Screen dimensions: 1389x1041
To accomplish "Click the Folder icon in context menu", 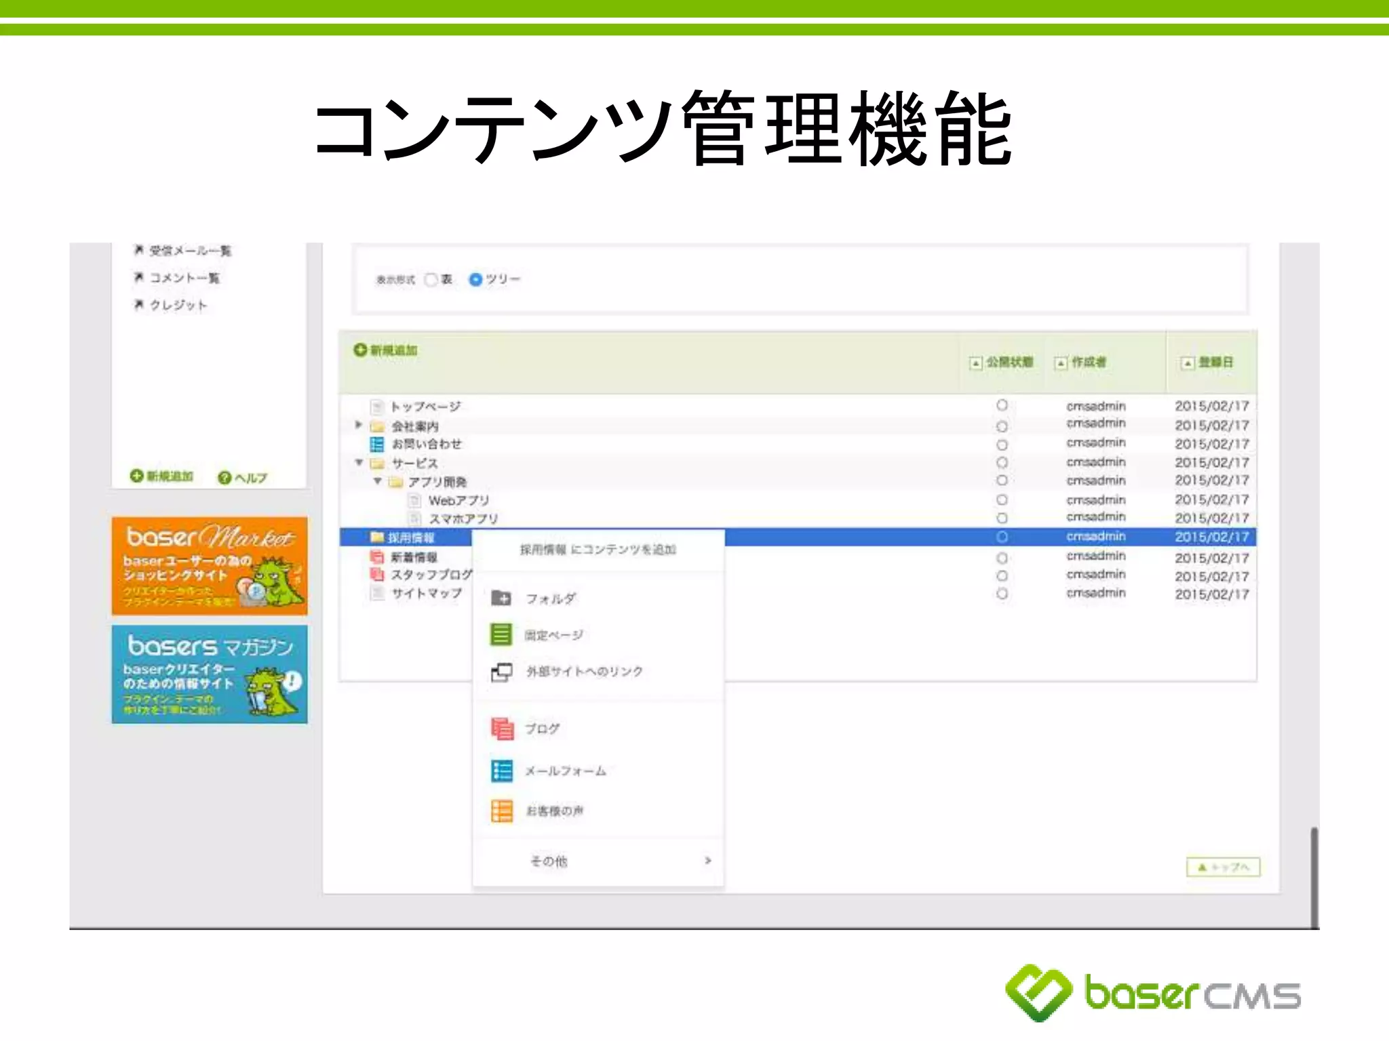I will (x=501, y=598).
